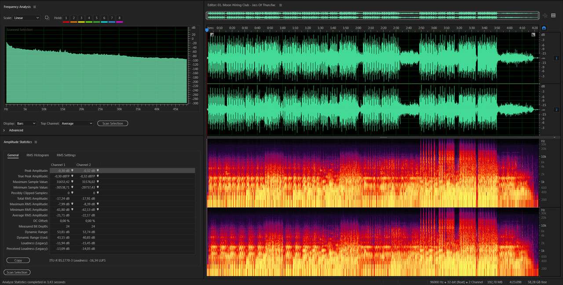Screen dimensions: 563x285
Task: Toggle Hold button 8
Action: (x=119, y=18)
